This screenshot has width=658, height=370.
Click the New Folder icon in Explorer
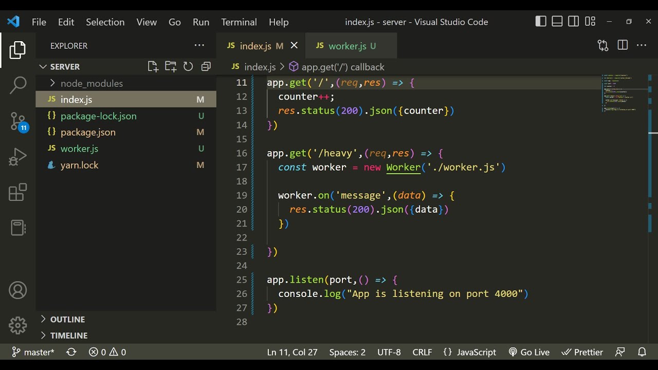coord(171,66)
